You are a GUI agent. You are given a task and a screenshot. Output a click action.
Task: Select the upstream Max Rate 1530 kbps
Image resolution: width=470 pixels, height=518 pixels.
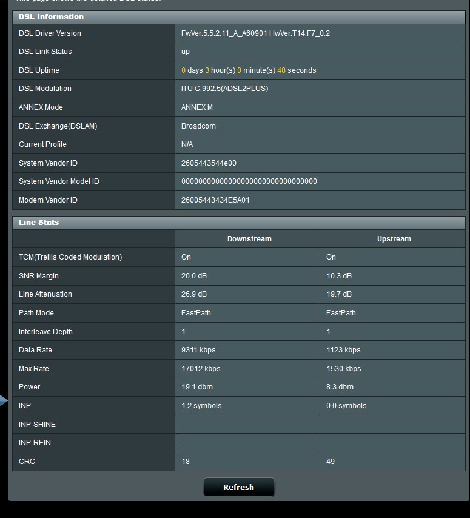(343, 369)
